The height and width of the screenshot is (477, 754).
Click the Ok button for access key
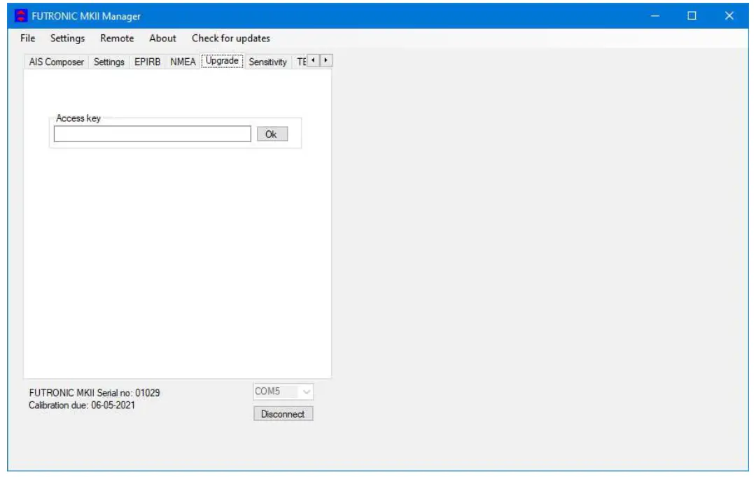click(x=272, y=134)
